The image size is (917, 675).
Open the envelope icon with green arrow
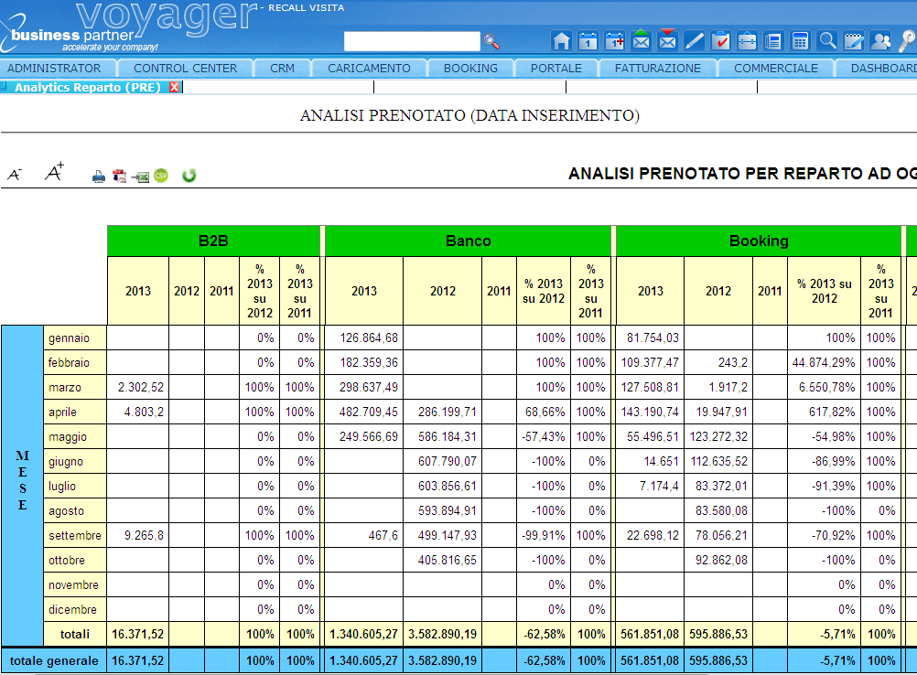pyautogui.click(x=641, y=40)
